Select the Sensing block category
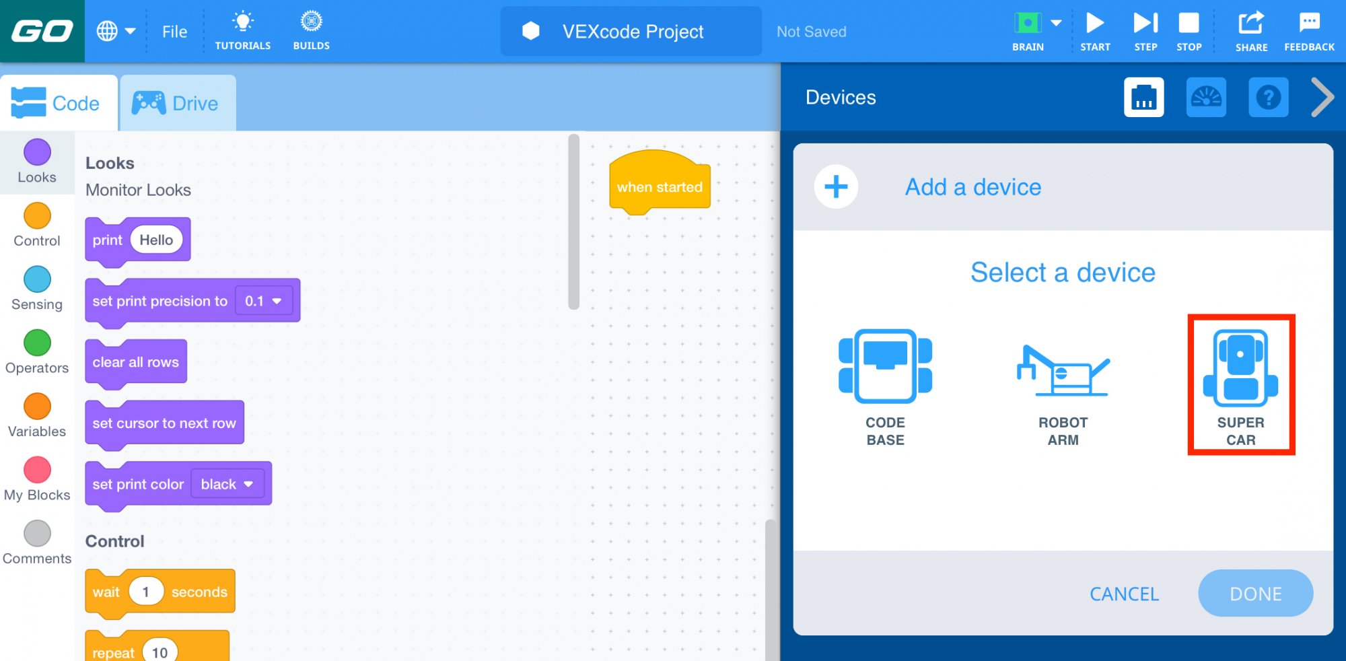The height and width of the screenshot is (661, 1346). (x=37, y=289)
